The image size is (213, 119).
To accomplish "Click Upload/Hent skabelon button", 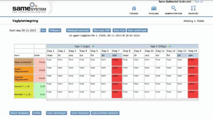I will click(105, 113).
